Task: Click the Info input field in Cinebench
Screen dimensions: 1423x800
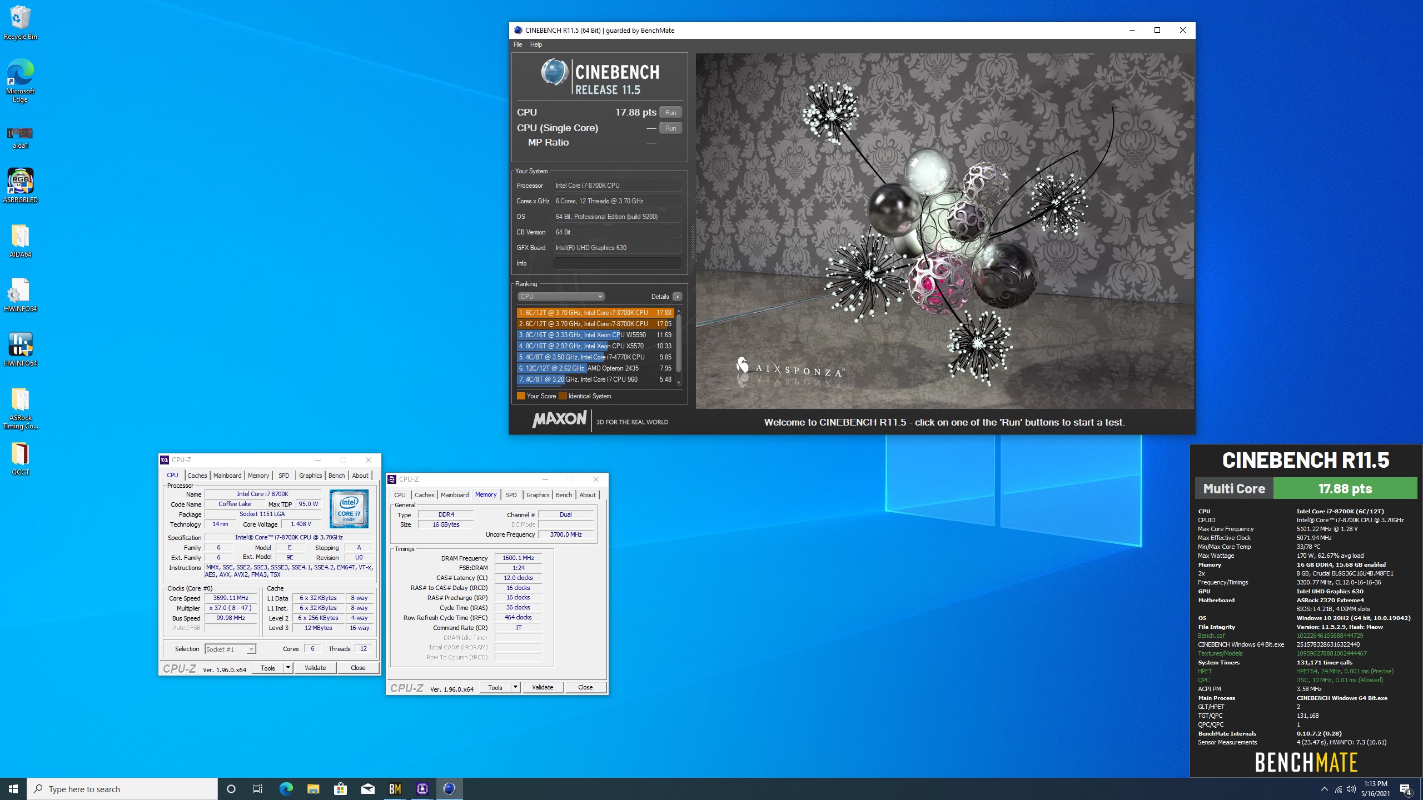Action: tap(618, 263)
